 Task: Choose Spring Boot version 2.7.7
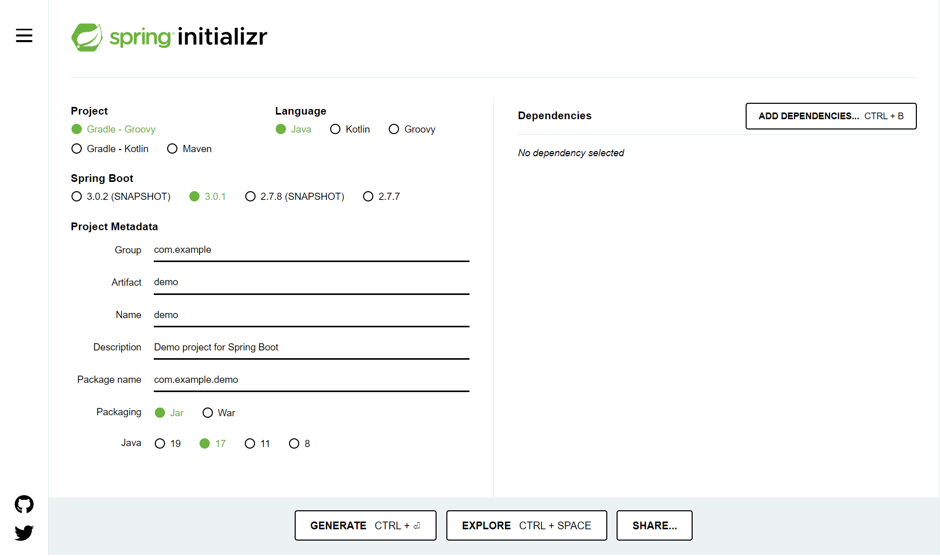(381, 196)
